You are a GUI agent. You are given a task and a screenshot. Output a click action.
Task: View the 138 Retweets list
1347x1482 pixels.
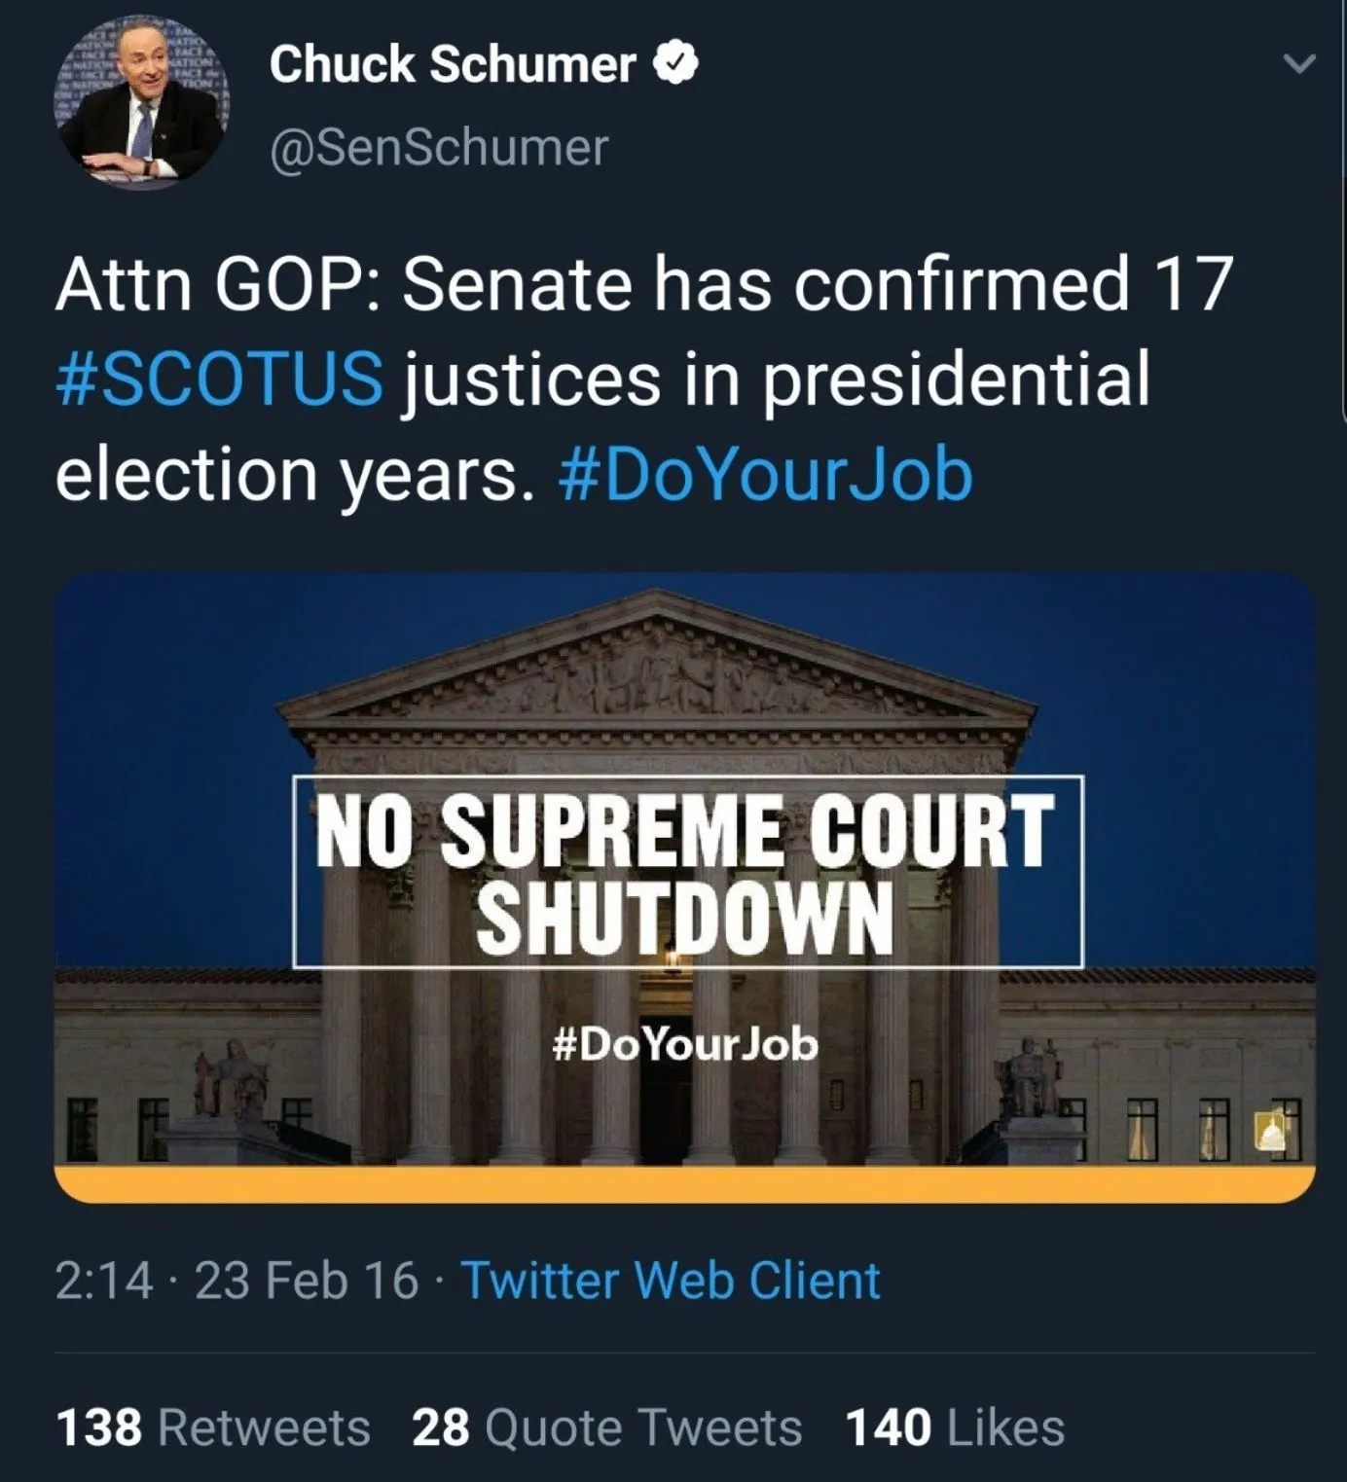[213, 1428]
